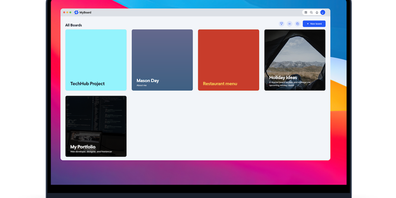Click the two-line sort icon
This screenshot has width=396, height=198.
point(289,24)
